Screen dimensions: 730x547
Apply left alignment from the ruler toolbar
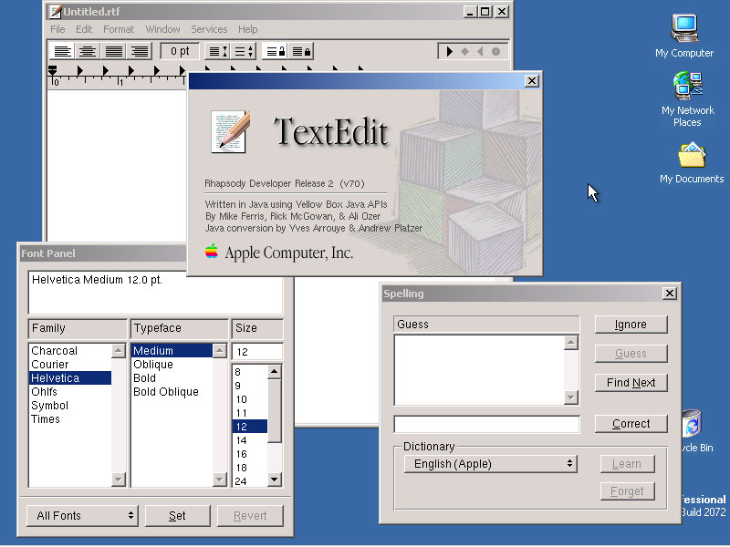(62, 51)
